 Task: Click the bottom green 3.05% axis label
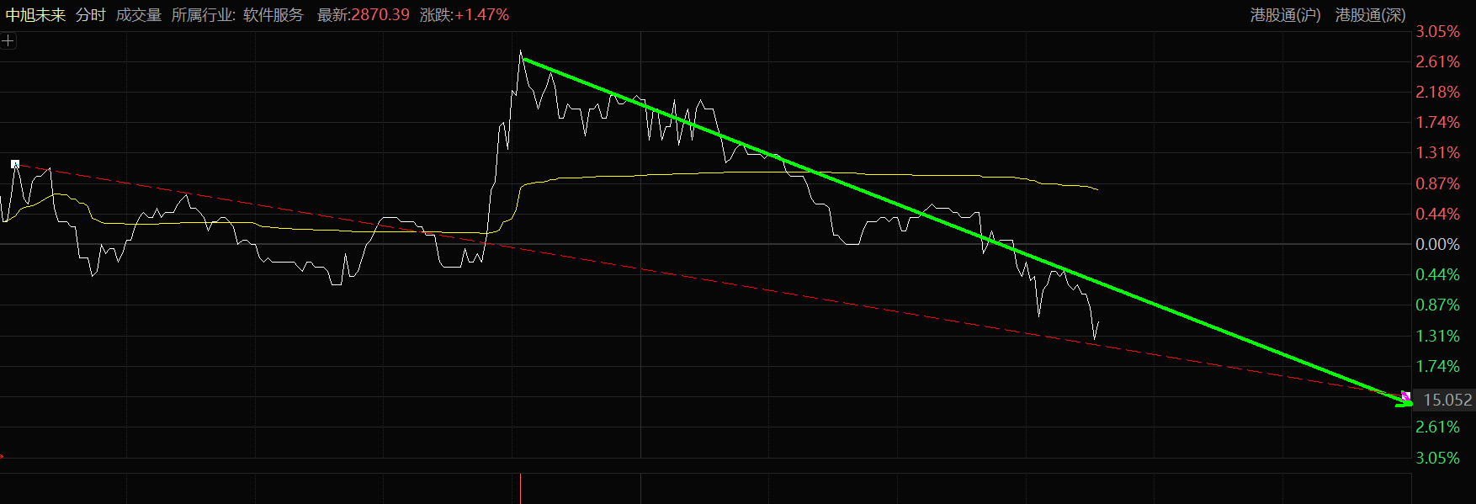pos(1437,458)
